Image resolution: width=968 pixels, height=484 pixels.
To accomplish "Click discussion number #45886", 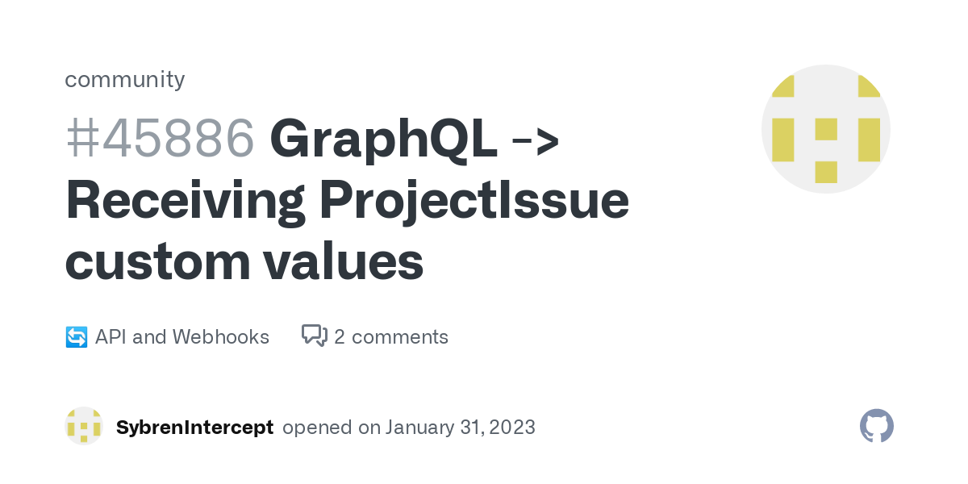I will tap(160, 139).
